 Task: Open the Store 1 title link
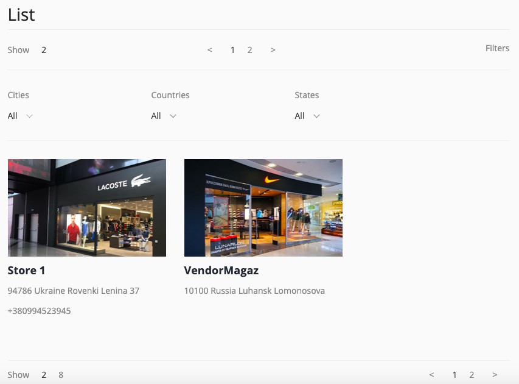click(x=26, y=271)
